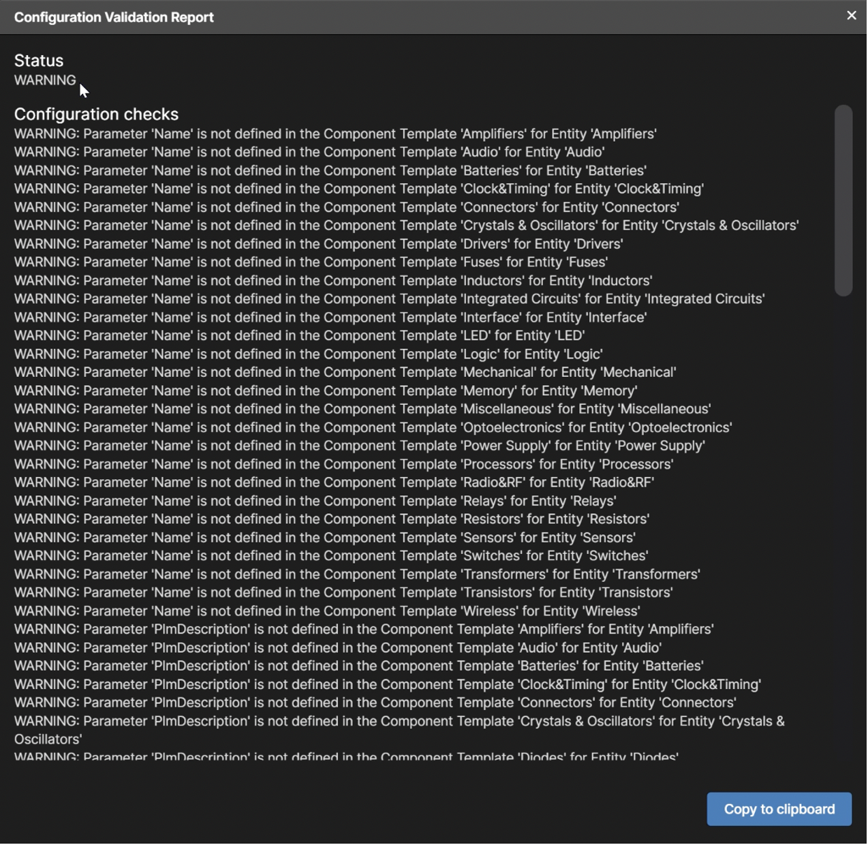The height and width of the screenshot is (845, 868).
Task: Click the 'Name' warning for Entity 'Audio'
Action: click(x=310, y=153)
